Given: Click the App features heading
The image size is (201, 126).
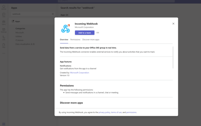Looking at the screenshot, I should click(x=66, y=62).
